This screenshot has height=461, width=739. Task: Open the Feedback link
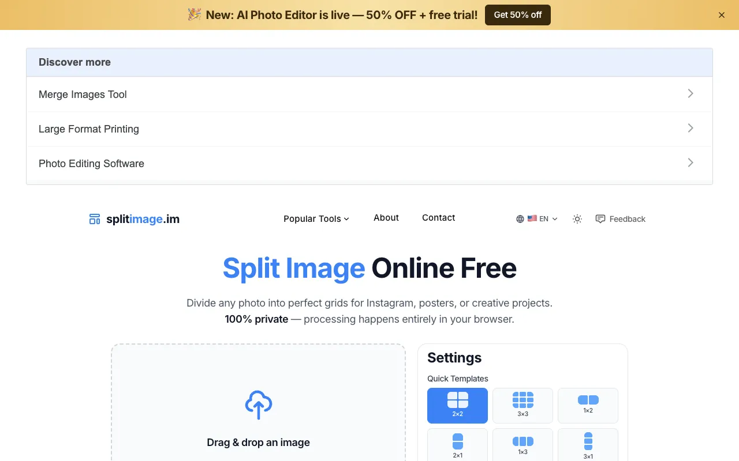pos(621,219)
